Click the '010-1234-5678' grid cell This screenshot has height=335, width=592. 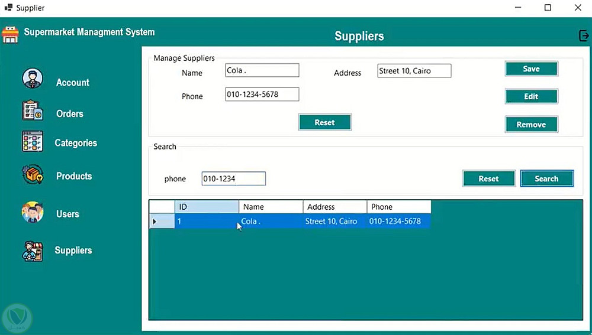pyautogui.click(x=398, y=221)
